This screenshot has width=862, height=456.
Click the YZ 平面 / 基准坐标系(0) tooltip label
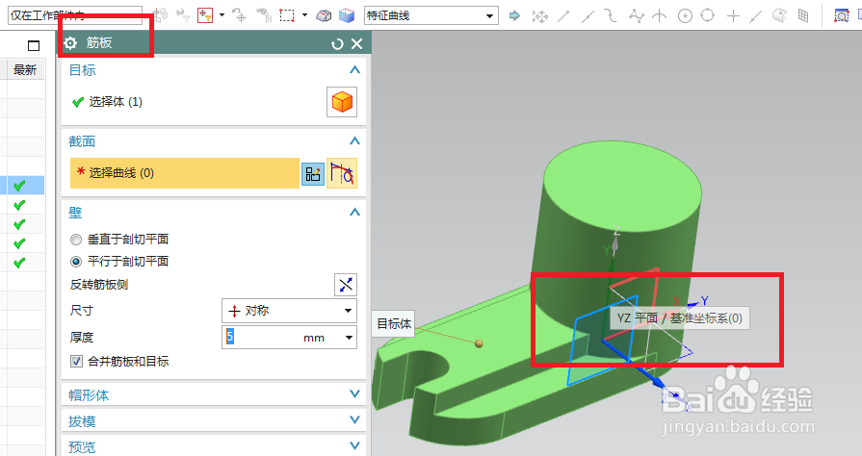pyautogui.click(x=679, y=318)
